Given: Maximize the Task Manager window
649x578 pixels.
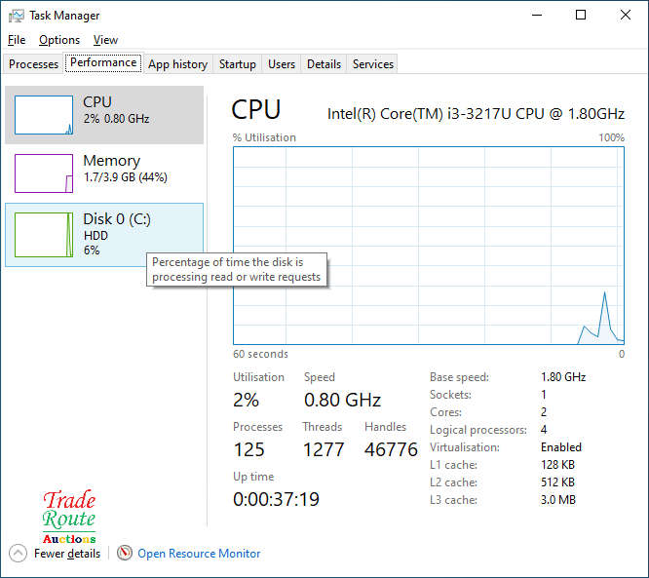Looking at the screenshot, I should [x=581, y=16].
